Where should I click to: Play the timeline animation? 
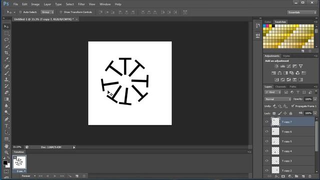point(54,176)
